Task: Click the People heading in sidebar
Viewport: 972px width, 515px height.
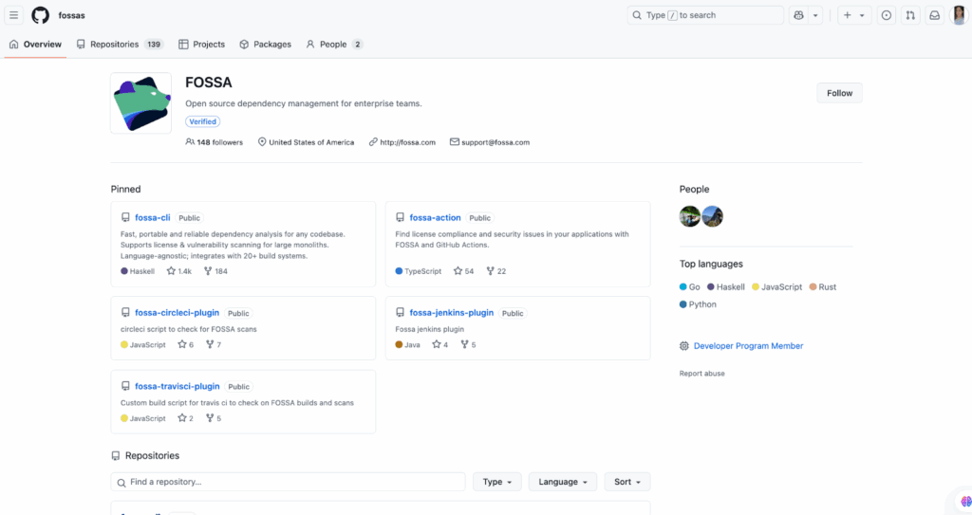Action: [x=694, y=189]
